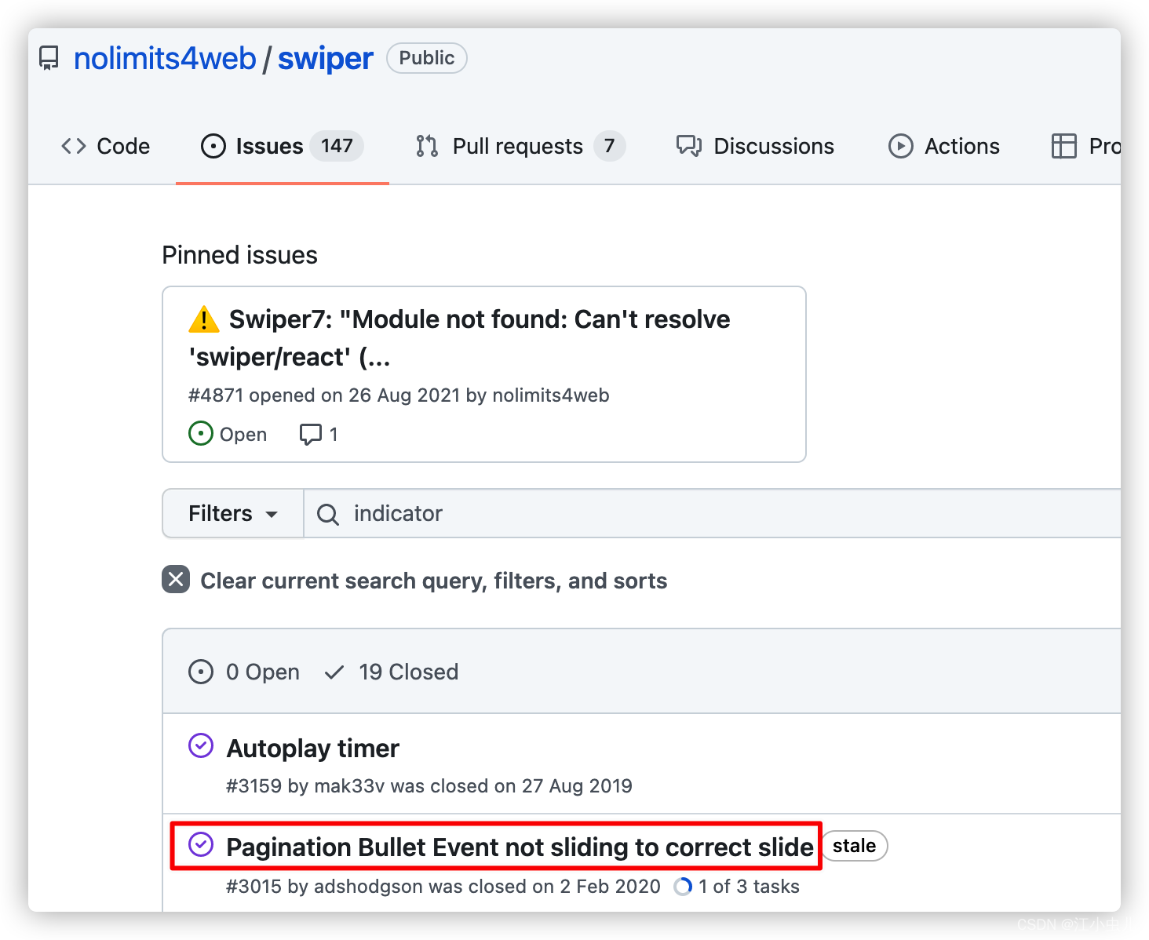Expand the Filters dropdown
1149x940 pixels.
point(233,513)
